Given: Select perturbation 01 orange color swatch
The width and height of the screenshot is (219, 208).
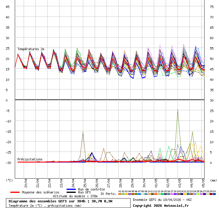Looking at the screenshot, I should click(120, 194).
